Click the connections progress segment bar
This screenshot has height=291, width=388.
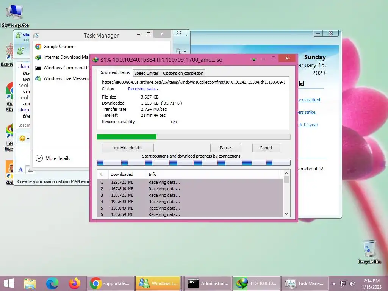point(194,163)
